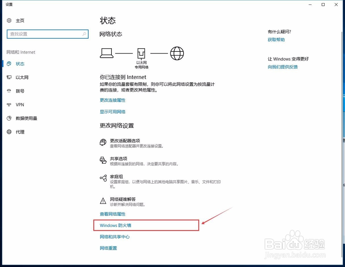
Task: Click the 更改适配器选项 globe icon
Action: pyautogui.click(x=103, y=142)
